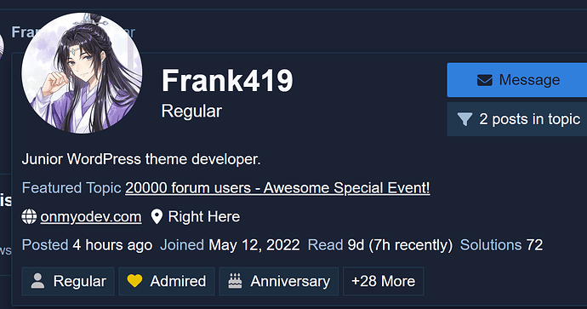Visit the onmyodev.com website link
Screen dimensions: 587x309
tap(91, 217)
